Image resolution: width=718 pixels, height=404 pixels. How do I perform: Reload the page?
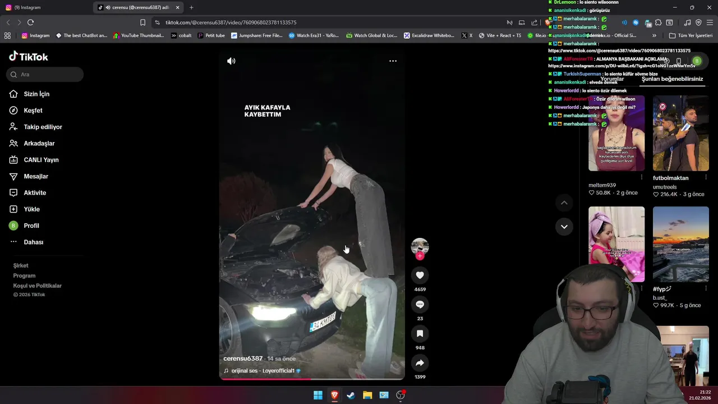tap(30, 22)
